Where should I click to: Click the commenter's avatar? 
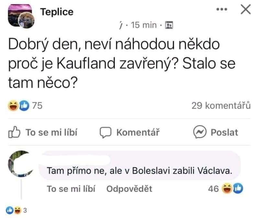pyautogui.click(x=19, y=164)
